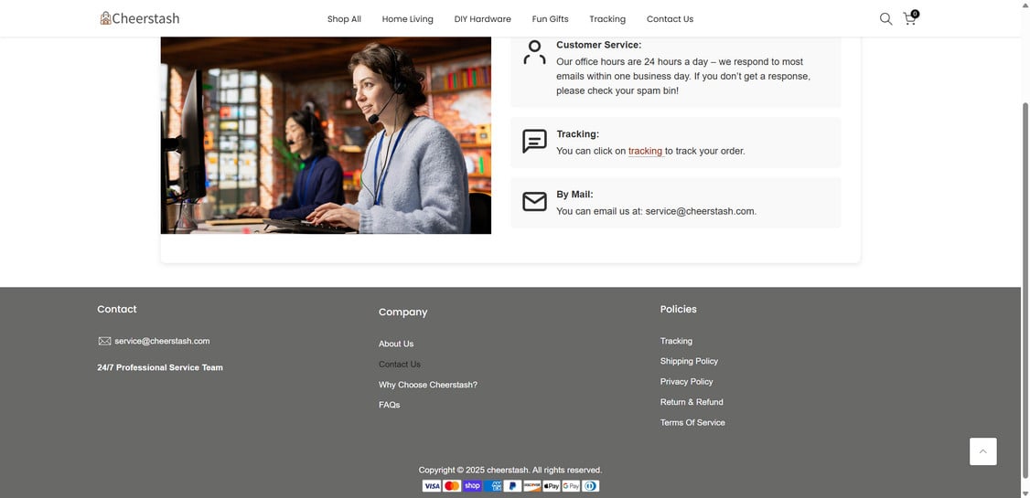Click the email address in the By Mail card
This screenshot has height=498, width=1030.
pos(701,211)
